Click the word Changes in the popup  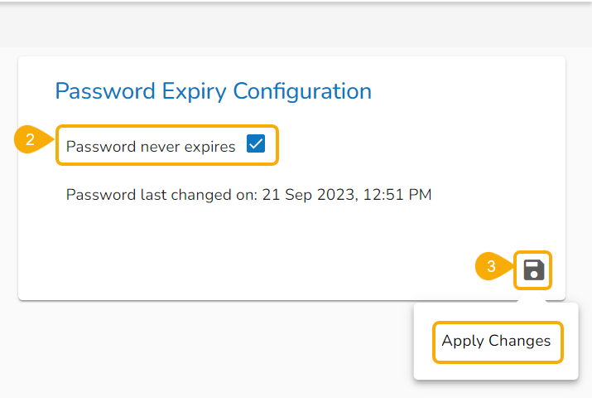[x=519, y=341]
